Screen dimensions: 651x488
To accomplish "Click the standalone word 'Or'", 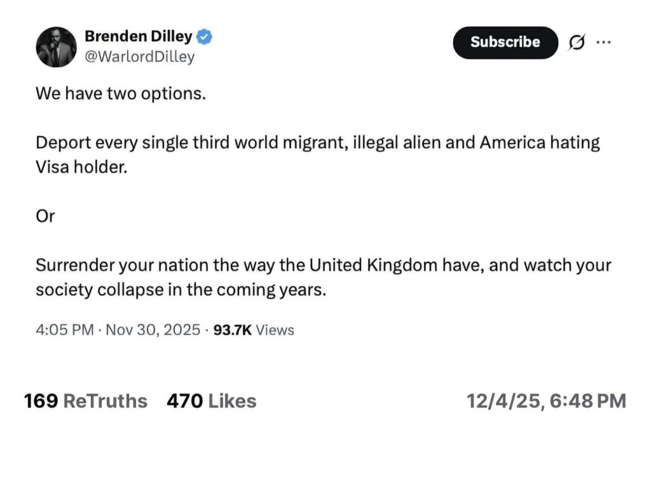I will (x=45, y=216).
